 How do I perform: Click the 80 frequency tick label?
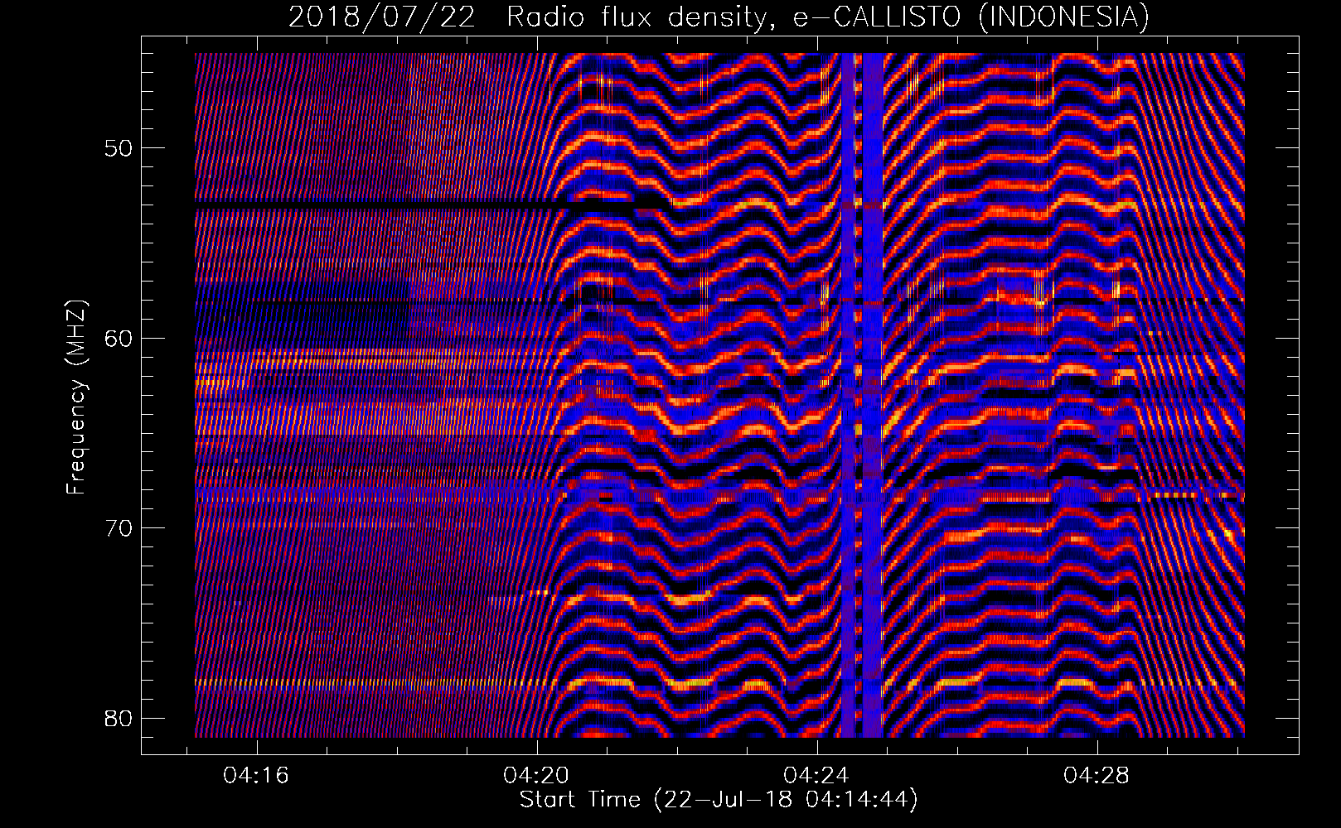coord(118,717)
